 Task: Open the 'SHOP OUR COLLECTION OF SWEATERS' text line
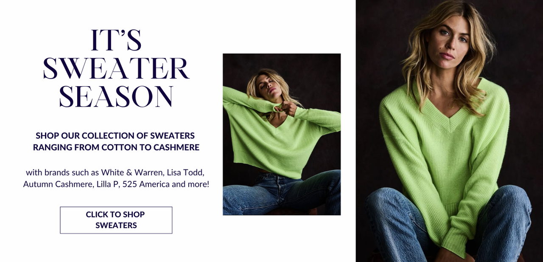coord(115,135)
